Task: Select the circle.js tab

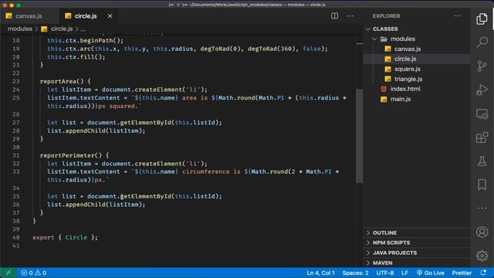Action: 86,15
